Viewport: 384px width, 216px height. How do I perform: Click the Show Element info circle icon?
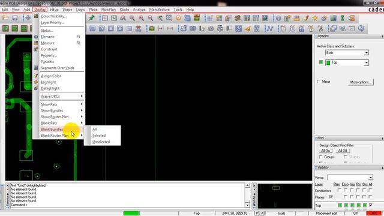point(278,18)
